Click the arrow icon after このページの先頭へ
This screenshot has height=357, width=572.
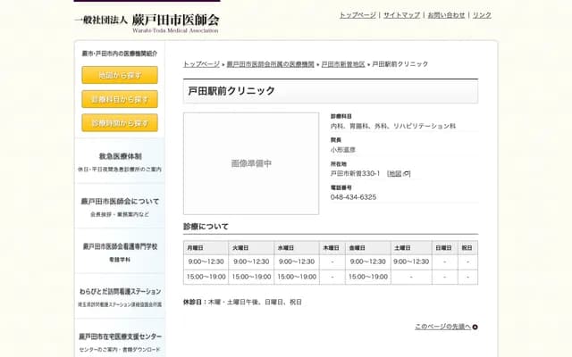[x=475, y=327]
